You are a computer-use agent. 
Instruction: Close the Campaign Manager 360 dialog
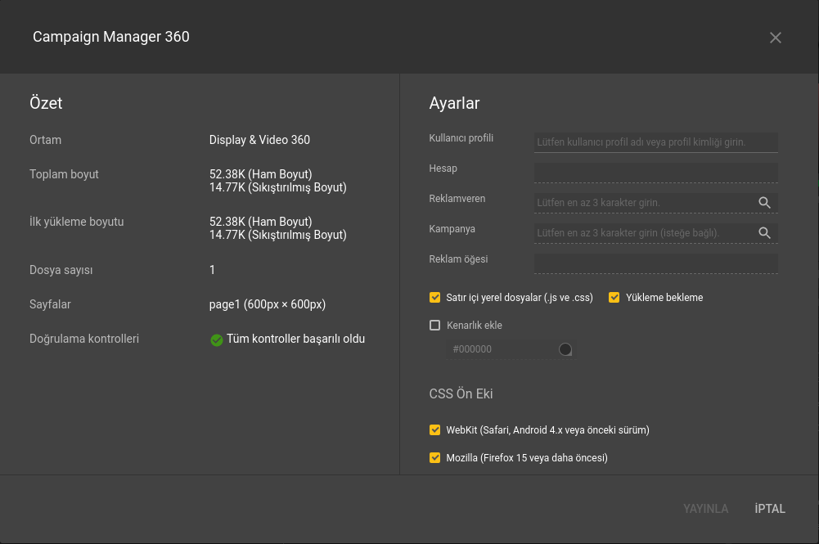775,38
